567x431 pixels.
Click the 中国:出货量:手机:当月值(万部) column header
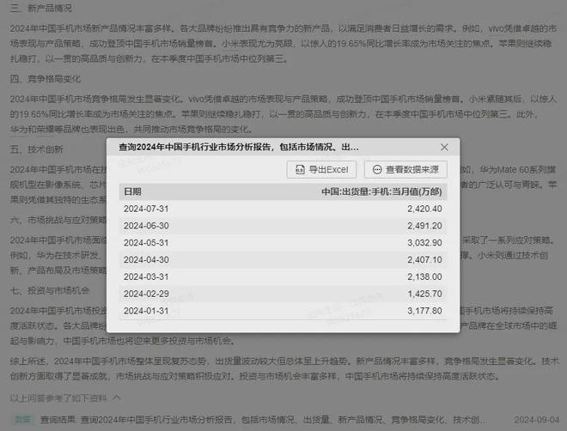pyautogui.click(x=381, y=191)
